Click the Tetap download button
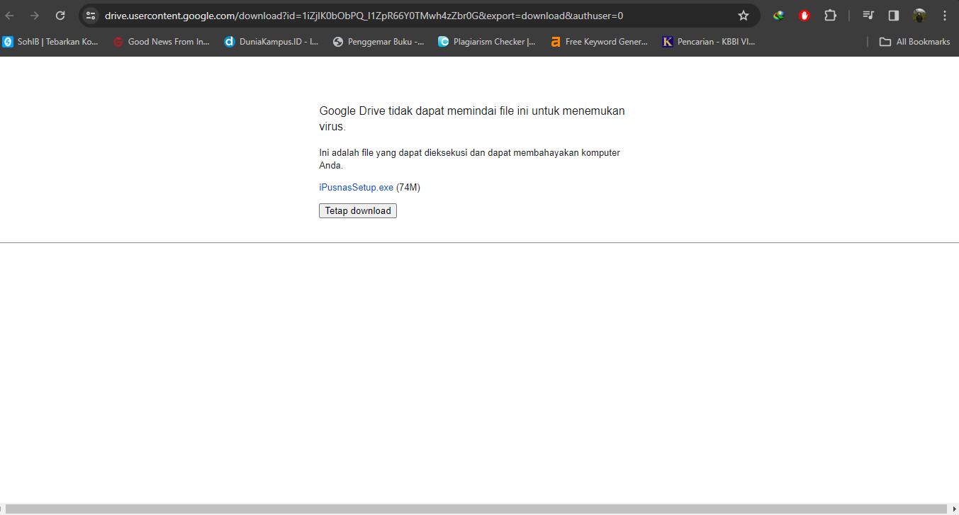959x515 pixels. click(358, 211)
